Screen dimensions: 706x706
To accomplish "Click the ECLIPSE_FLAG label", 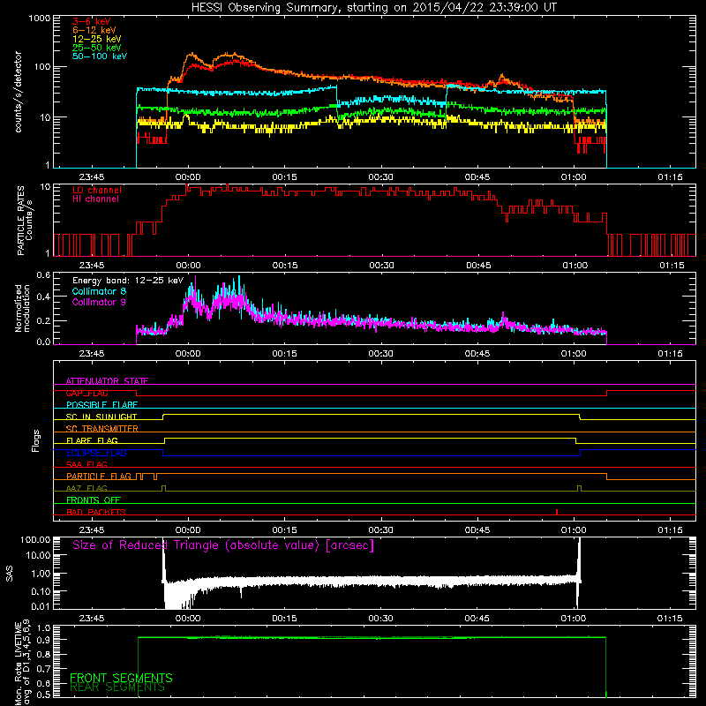I will pos(96,453).
